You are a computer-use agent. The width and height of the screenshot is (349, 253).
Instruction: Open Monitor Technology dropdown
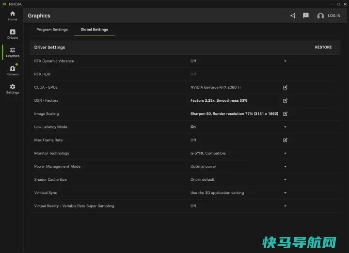285,153
